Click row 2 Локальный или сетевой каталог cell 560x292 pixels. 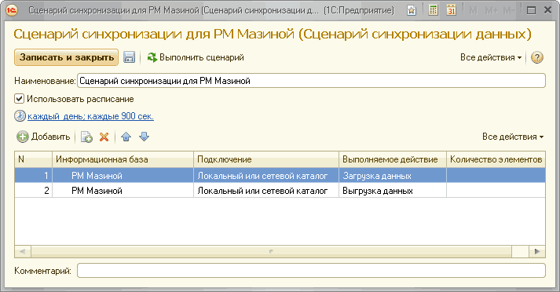(266, 191)
